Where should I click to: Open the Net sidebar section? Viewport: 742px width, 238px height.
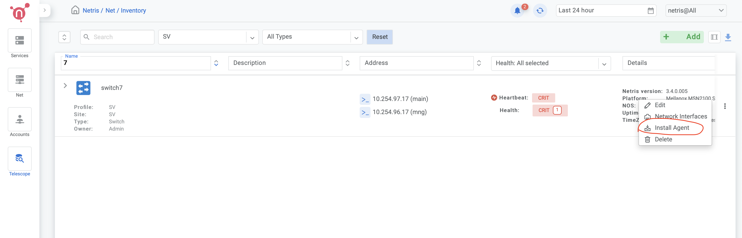click(x=20, y=80)
